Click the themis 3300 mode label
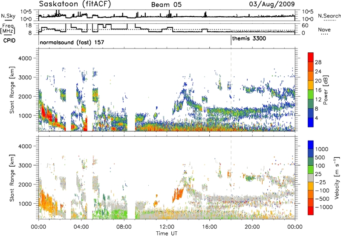This screenshot has width=341, height=236. click(x=249, y=39)
